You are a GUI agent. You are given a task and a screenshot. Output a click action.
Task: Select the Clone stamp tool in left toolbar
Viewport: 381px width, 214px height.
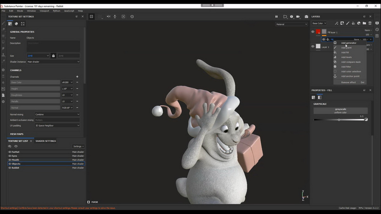3,55
